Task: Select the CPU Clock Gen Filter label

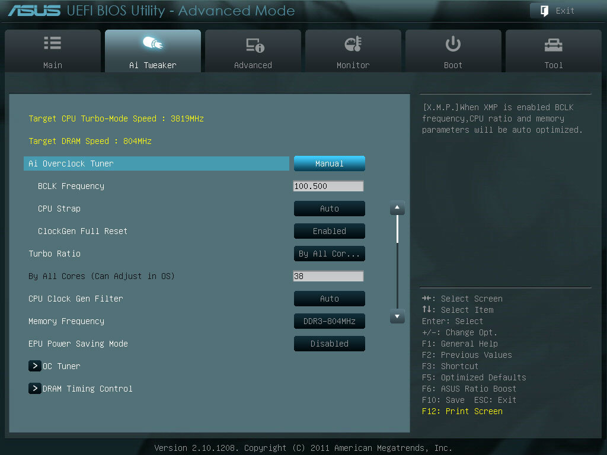Action: click(76, 299)
